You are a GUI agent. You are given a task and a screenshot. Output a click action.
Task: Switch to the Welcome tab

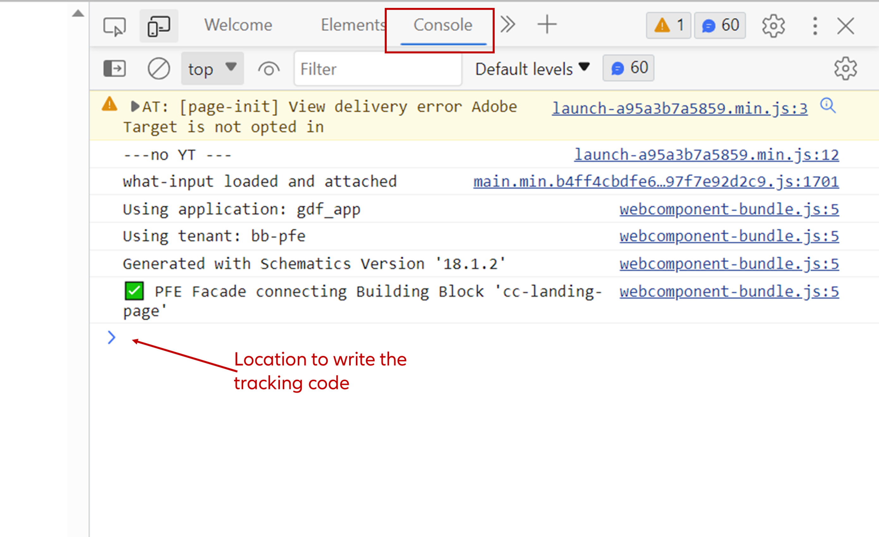[238, 25]
